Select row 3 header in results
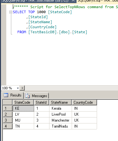 tap(8, 120)
